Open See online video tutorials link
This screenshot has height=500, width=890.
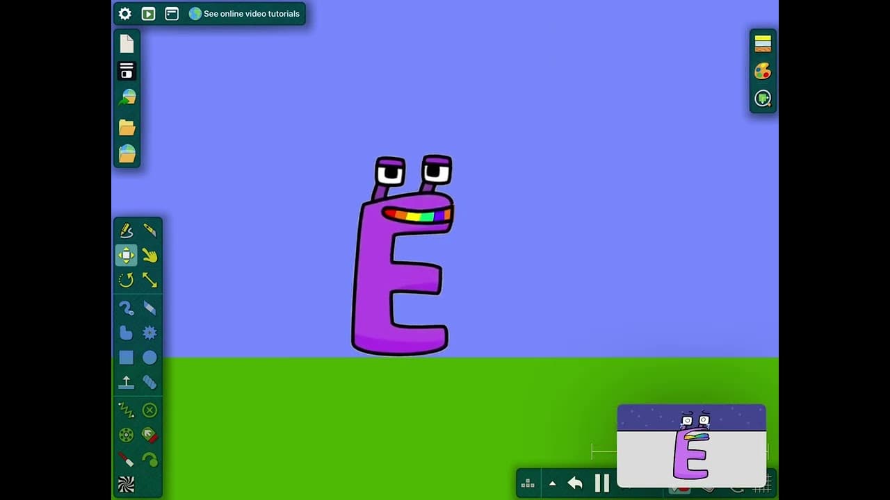(244, 14)
